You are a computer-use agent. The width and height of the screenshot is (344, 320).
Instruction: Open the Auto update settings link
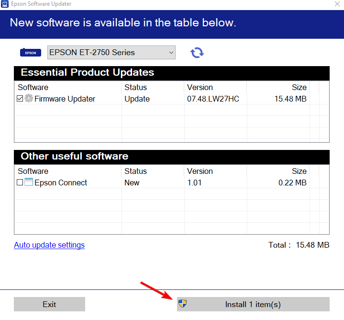pyautogui.click(x=49, y=245)
